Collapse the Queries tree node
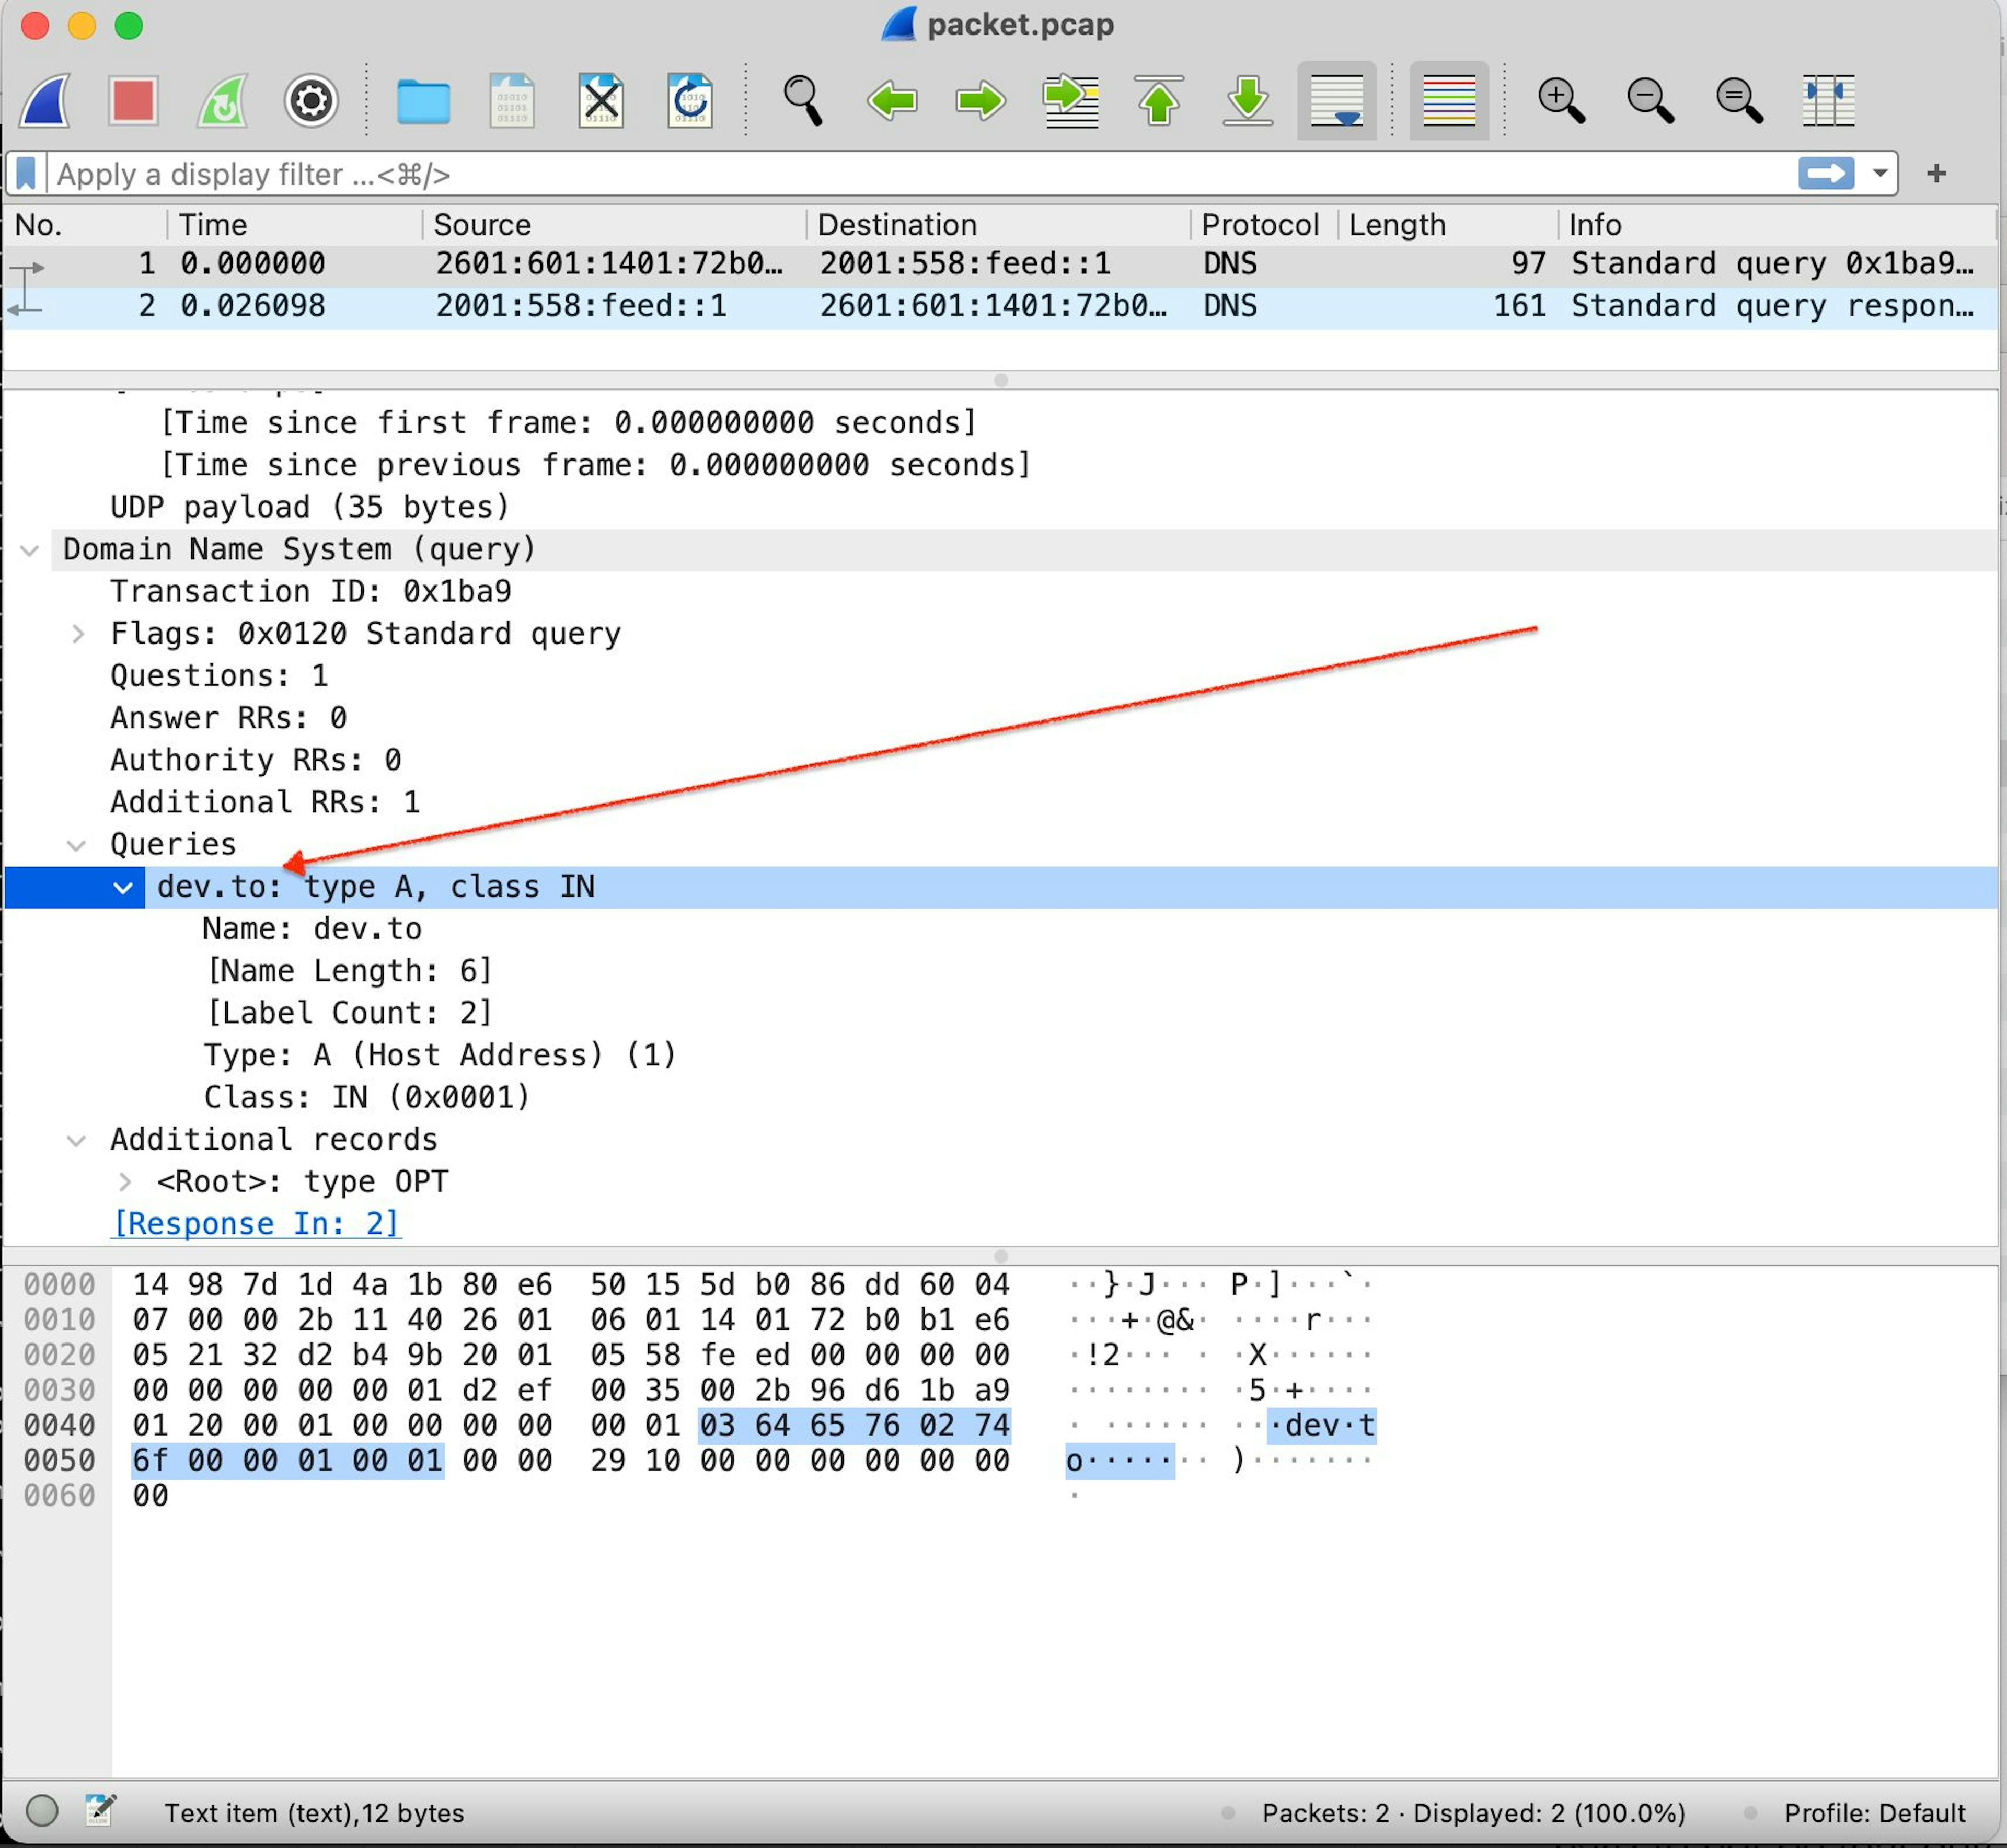The width and height of the screenshot is (2007, 1848). 76,845
